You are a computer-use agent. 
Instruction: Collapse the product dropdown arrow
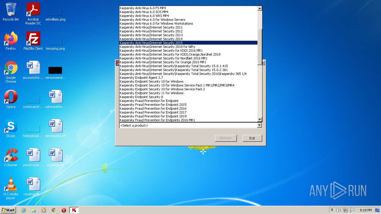tap(259, 125)
